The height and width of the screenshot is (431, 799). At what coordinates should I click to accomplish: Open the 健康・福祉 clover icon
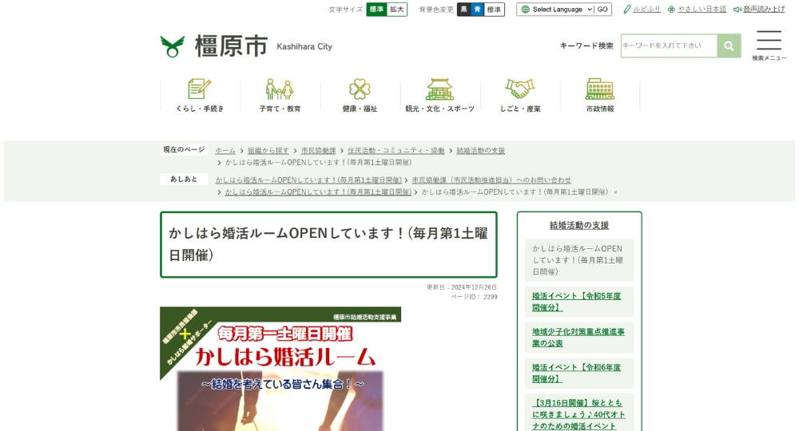[x=360, y=89]
